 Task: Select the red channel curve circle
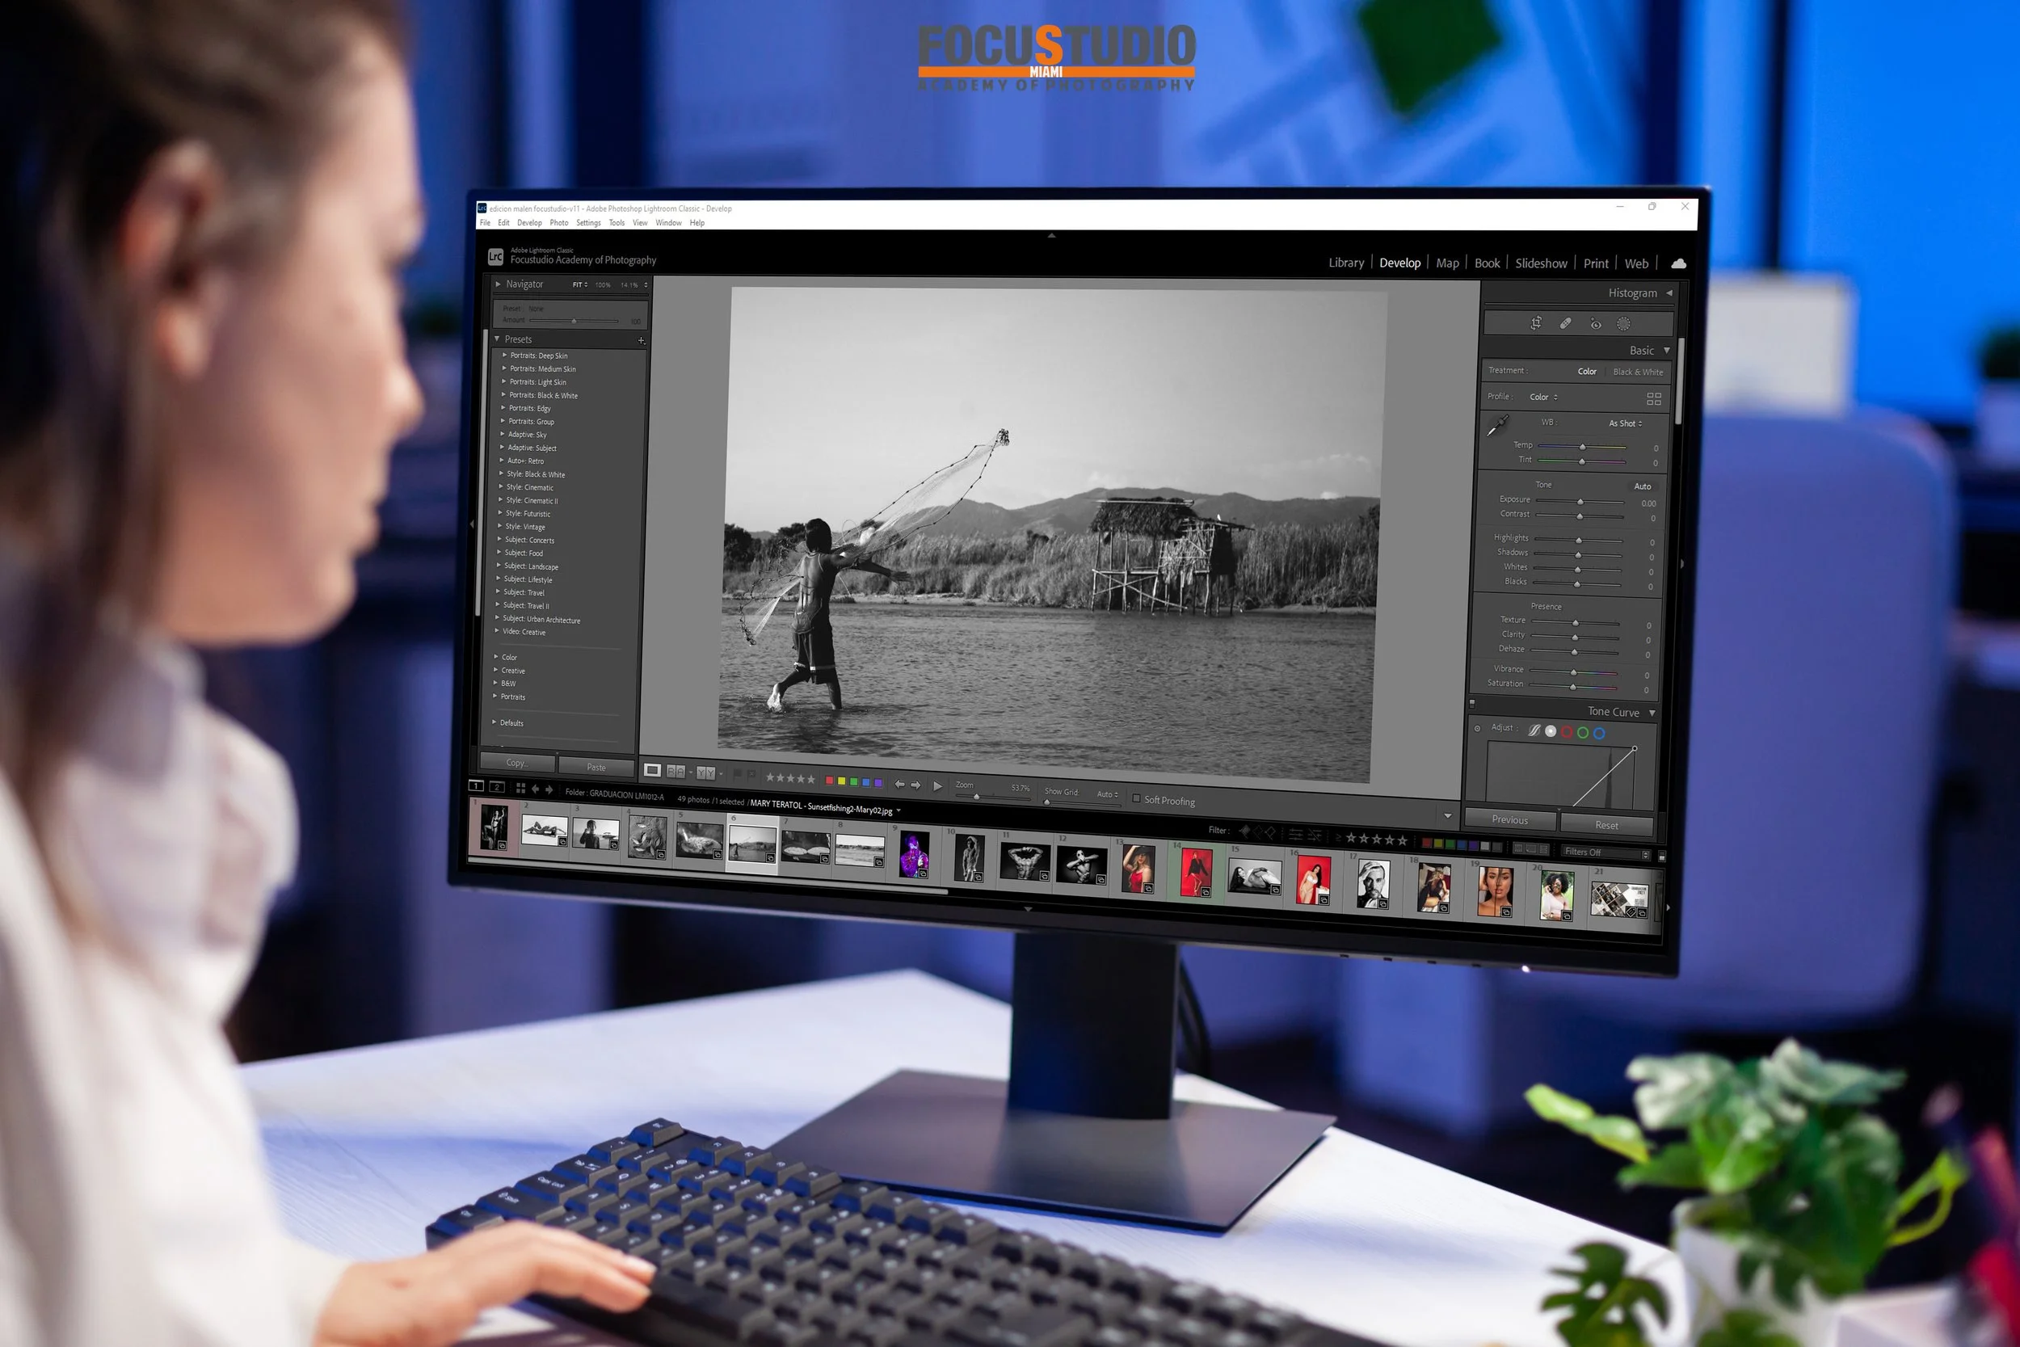click(x=1567, y=732)
